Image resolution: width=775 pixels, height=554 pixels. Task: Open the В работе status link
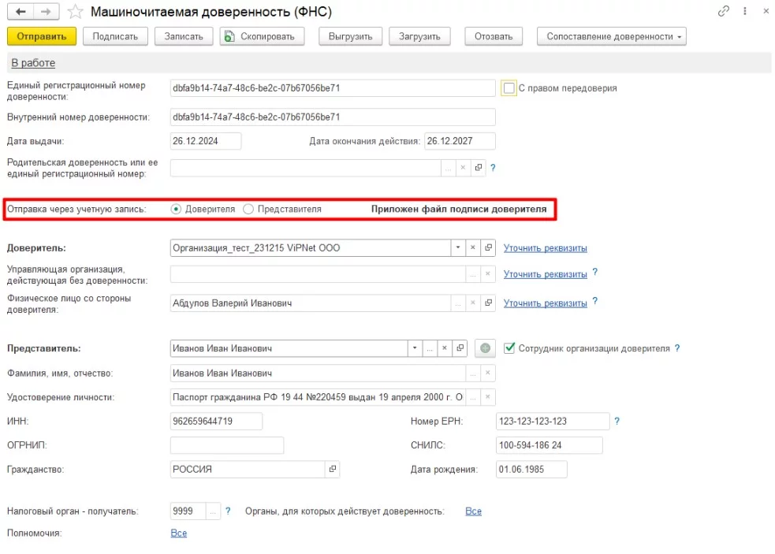[x=33, y=63]
